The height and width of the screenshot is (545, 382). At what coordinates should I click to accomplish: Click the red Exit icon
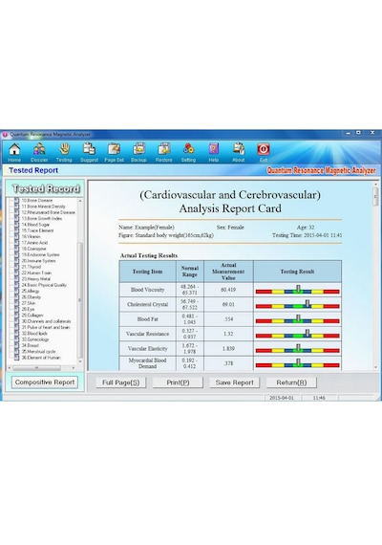coord(264,149)
